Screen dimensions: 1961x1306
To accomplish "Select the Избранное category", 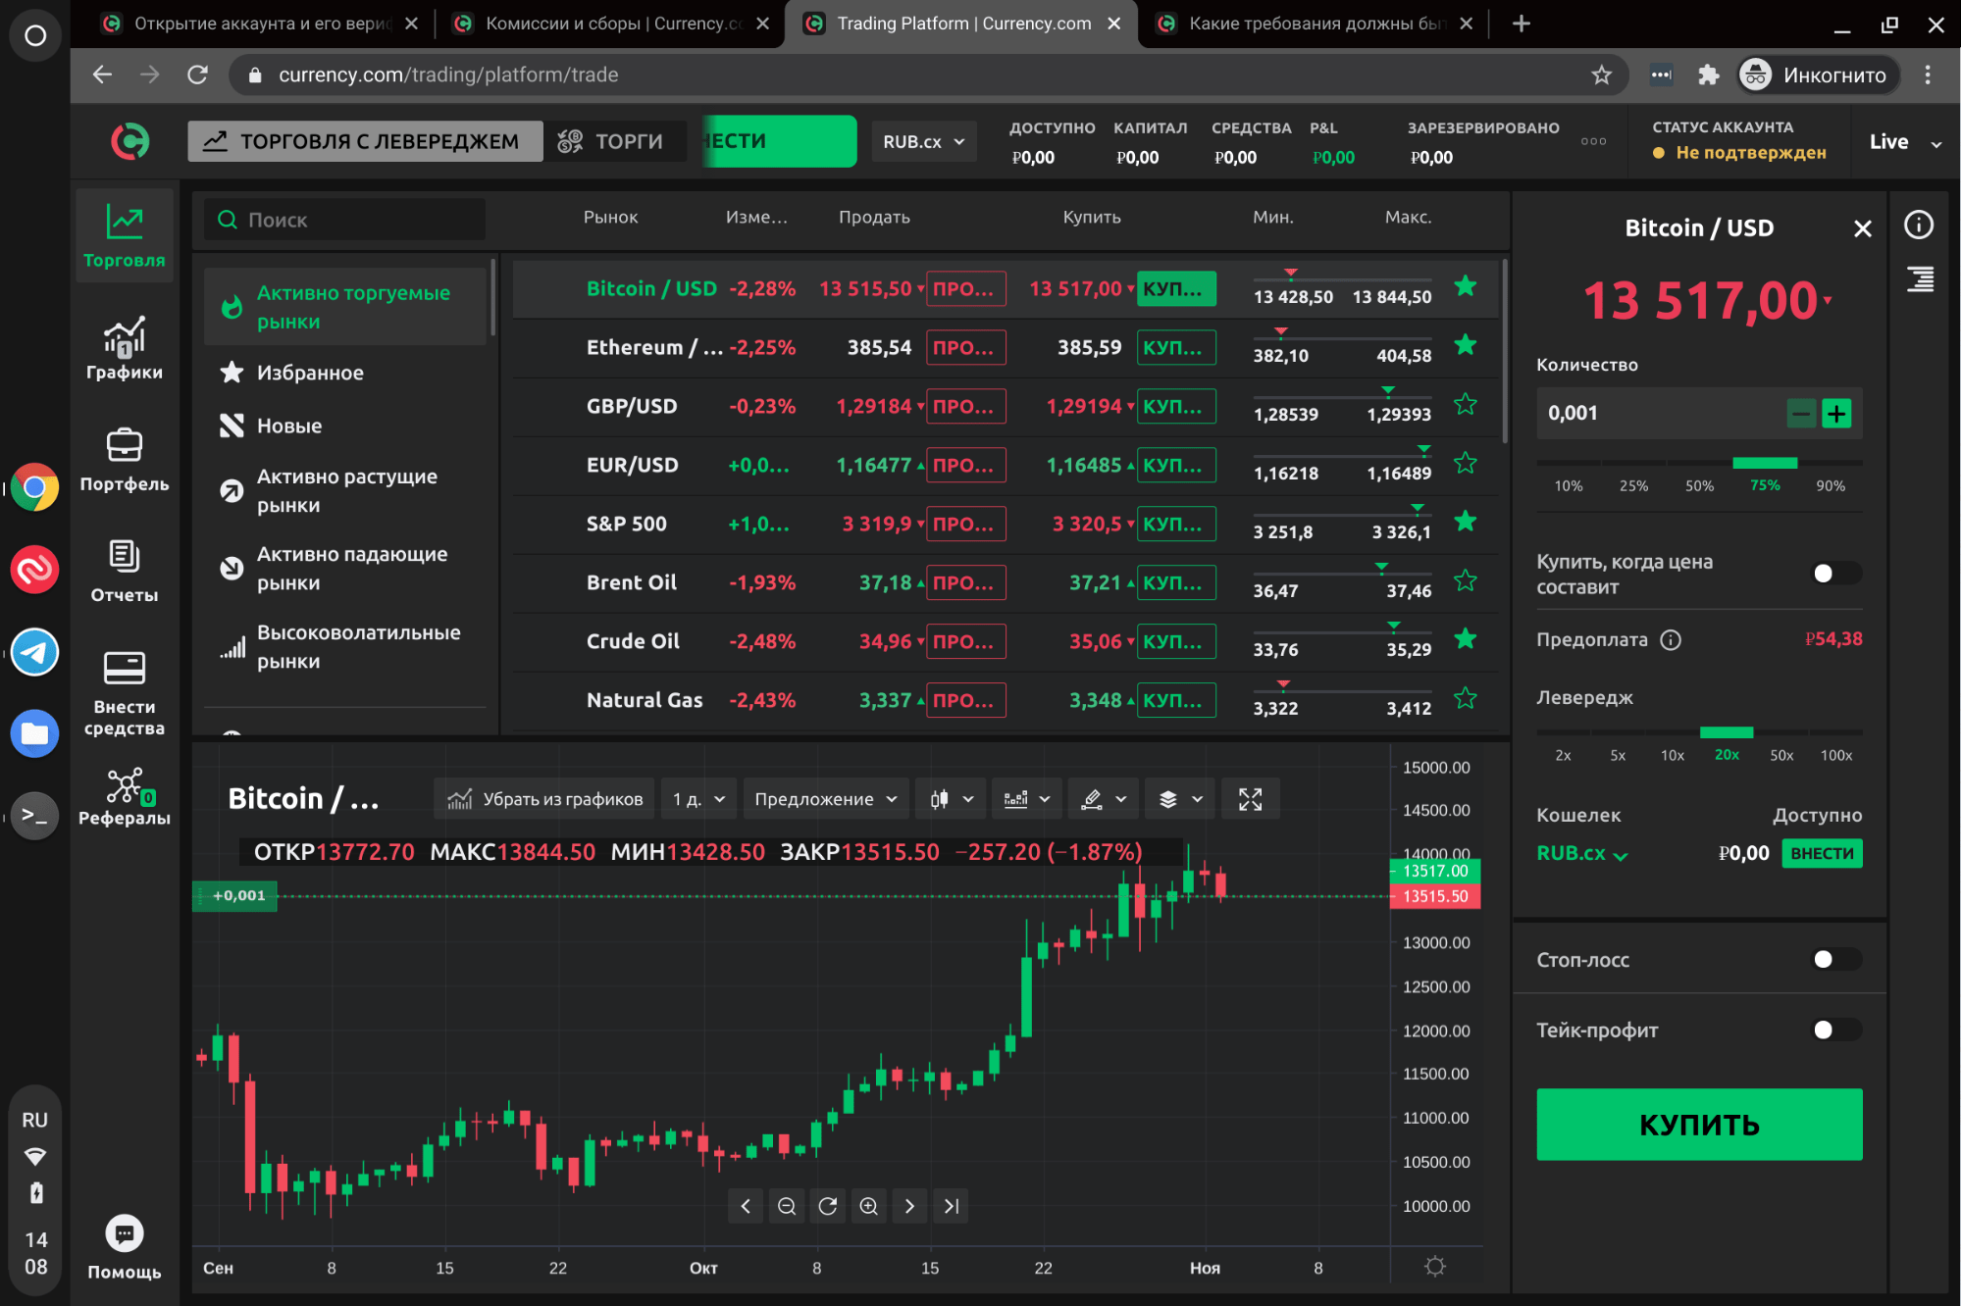I will (310, 373).
